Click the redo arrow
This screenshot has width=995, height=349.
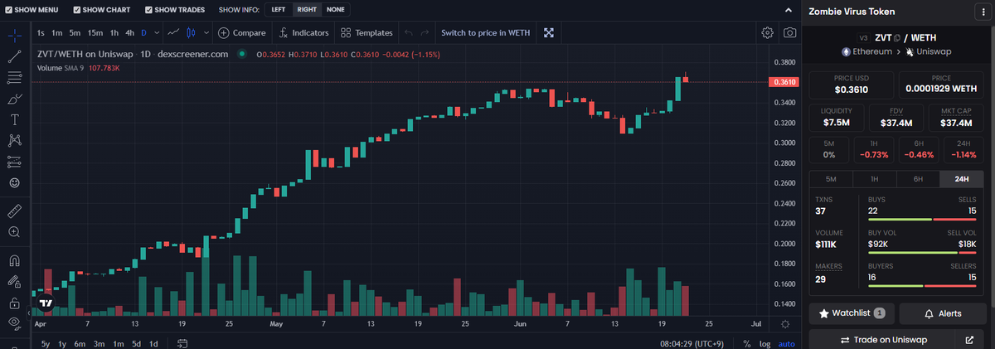(425, 32)
